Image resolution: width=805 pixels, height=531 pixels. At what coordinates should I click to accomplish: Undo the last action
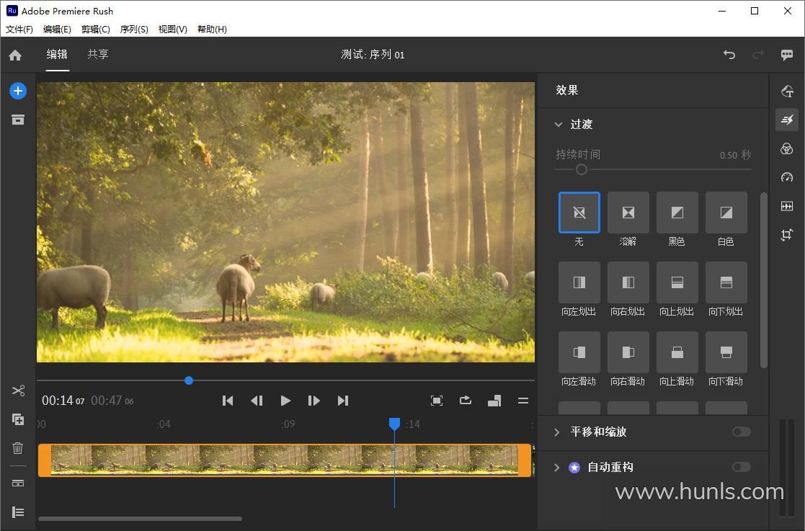(729, 54)
